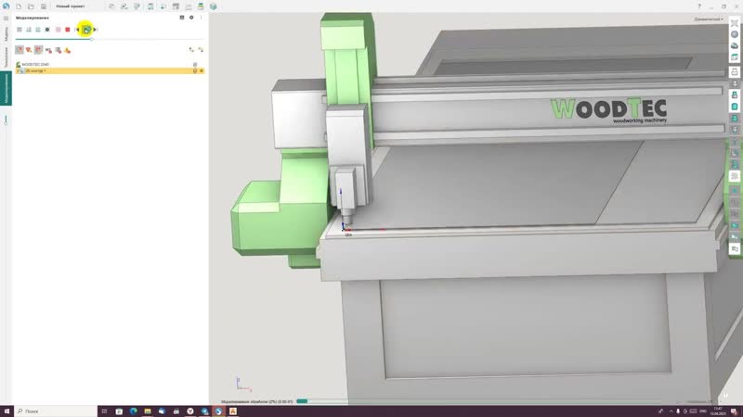Step simulation backward one frame
Image resolution: width=743 pixels, height=417 pixels.
[x=77, y=30]
